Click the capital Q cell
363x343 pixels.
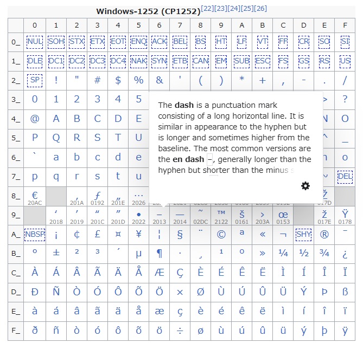56,138
